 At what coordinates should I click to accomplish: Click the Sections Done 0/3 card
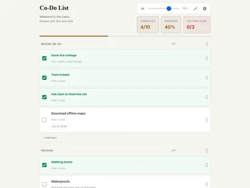[197, 25]
